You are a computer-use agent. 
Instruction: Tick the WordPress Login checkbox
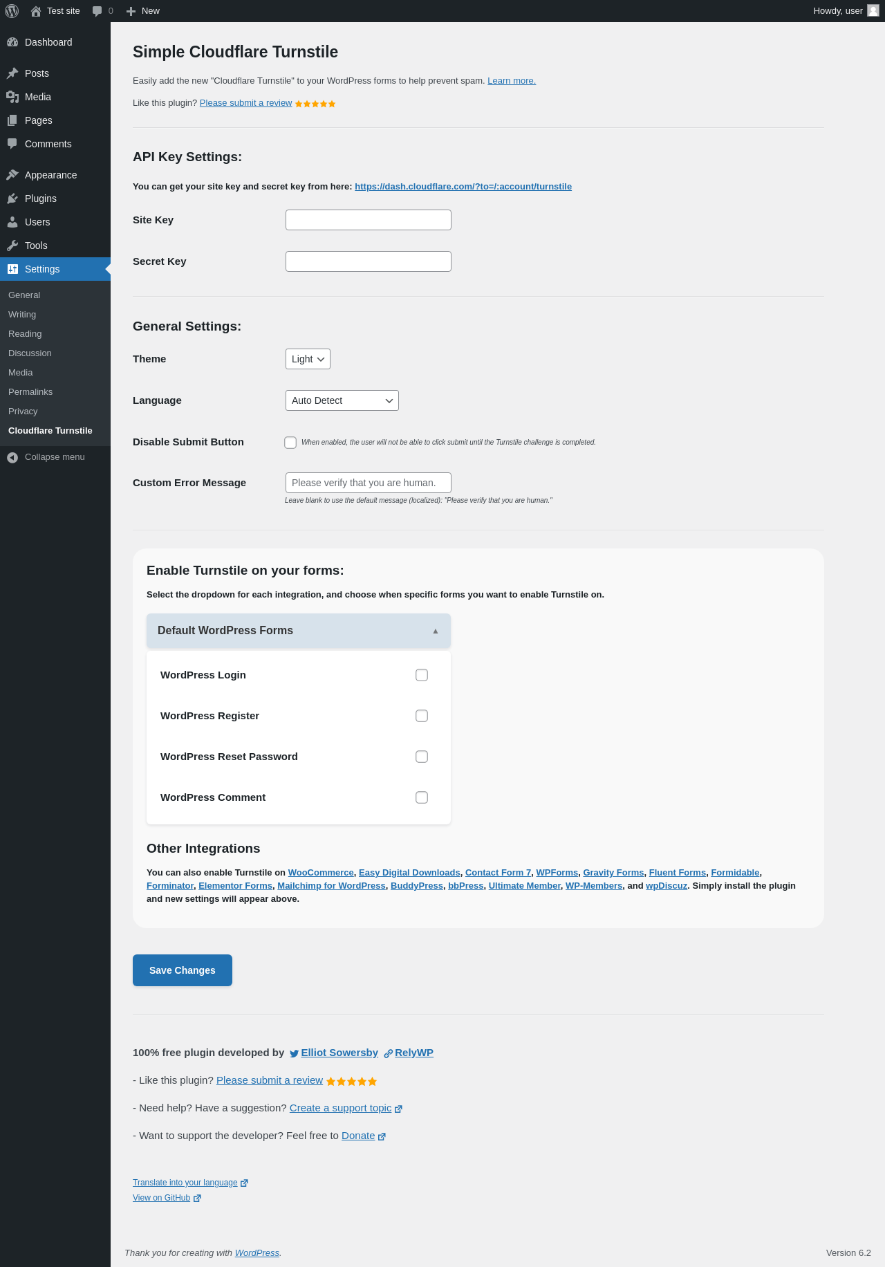422,675
